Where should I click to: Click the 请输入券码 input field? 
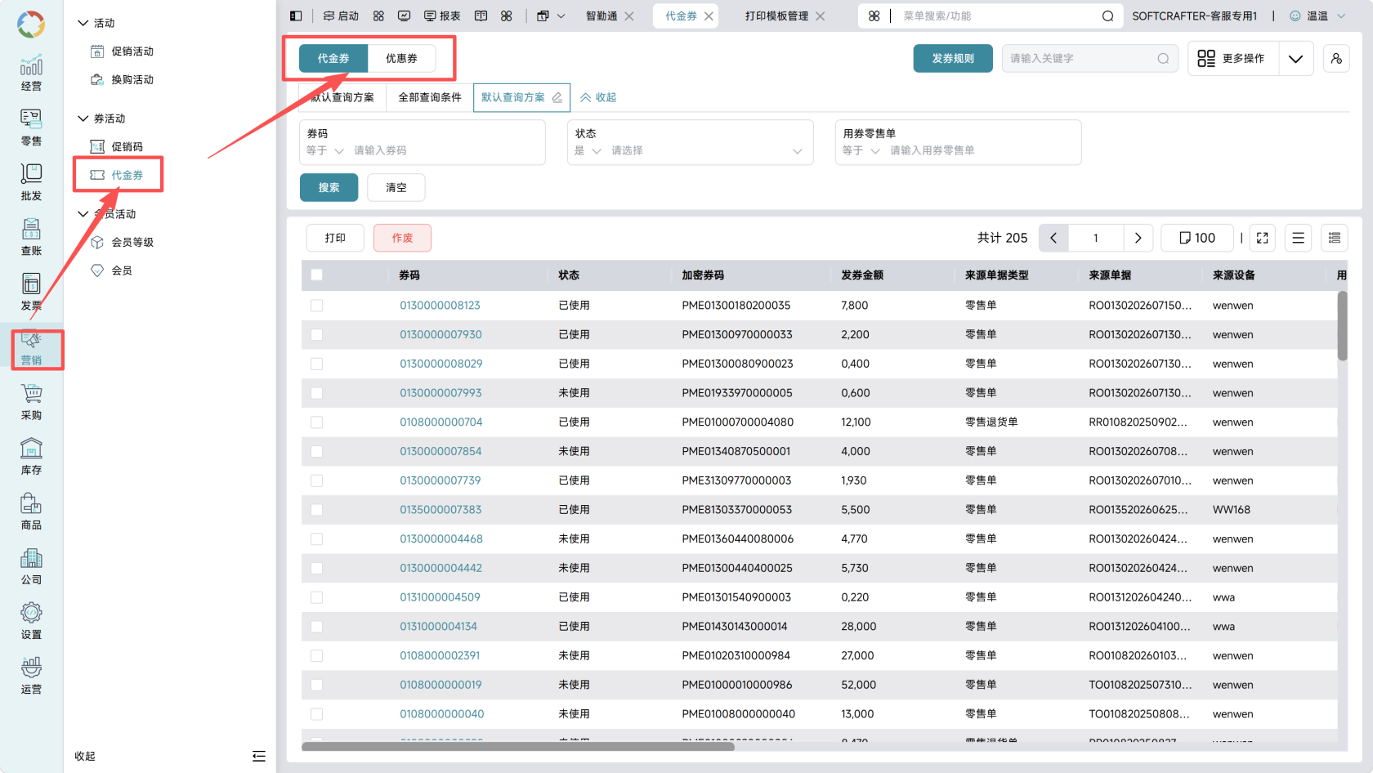point(445,151)
